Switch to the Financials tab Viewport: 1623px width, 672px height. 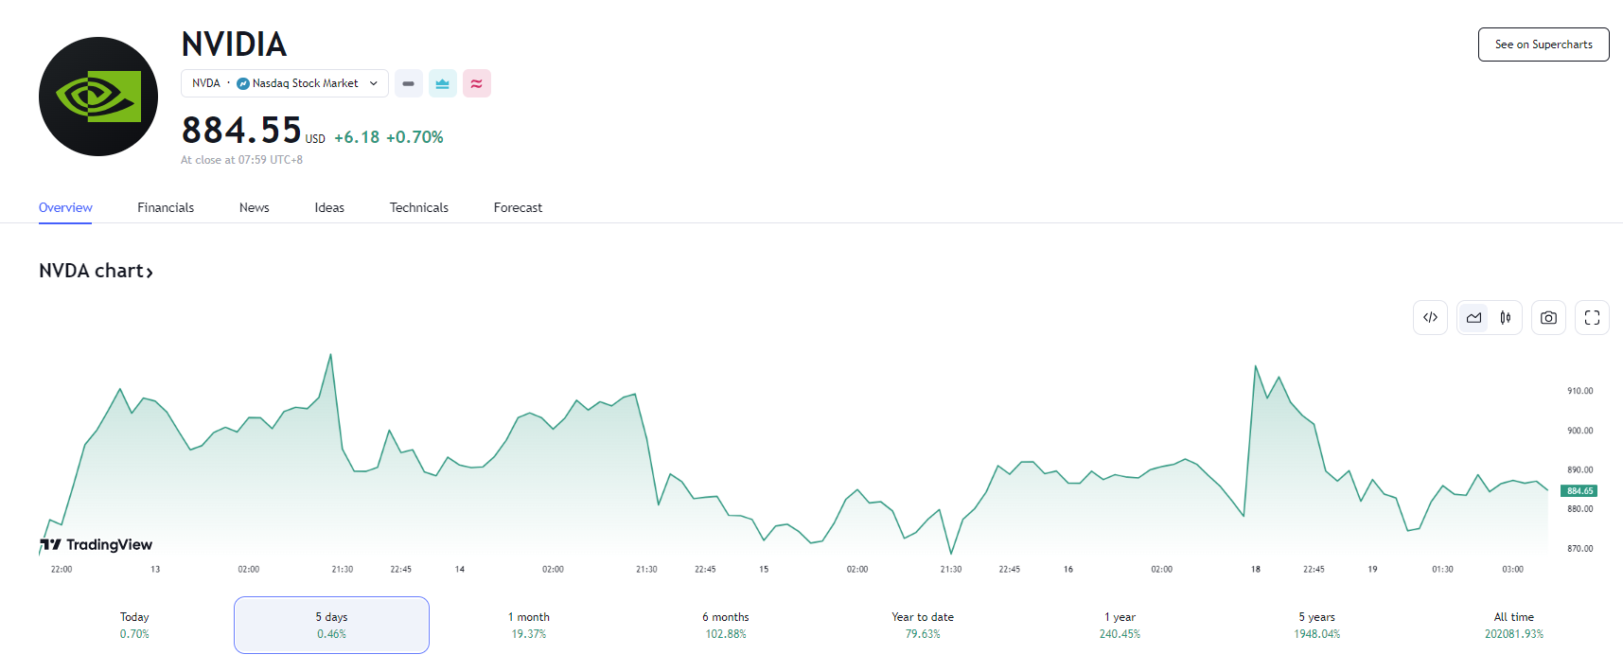pos(166,207)
